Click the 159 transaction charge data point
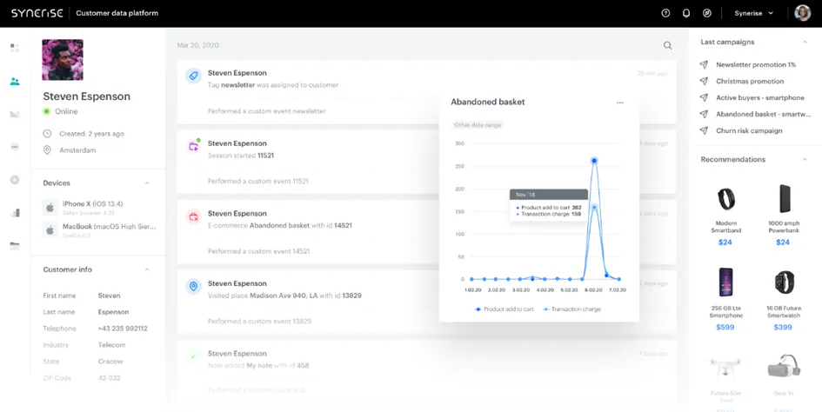The height and width of the screenshot is (412, 822). tap(594, 208)
